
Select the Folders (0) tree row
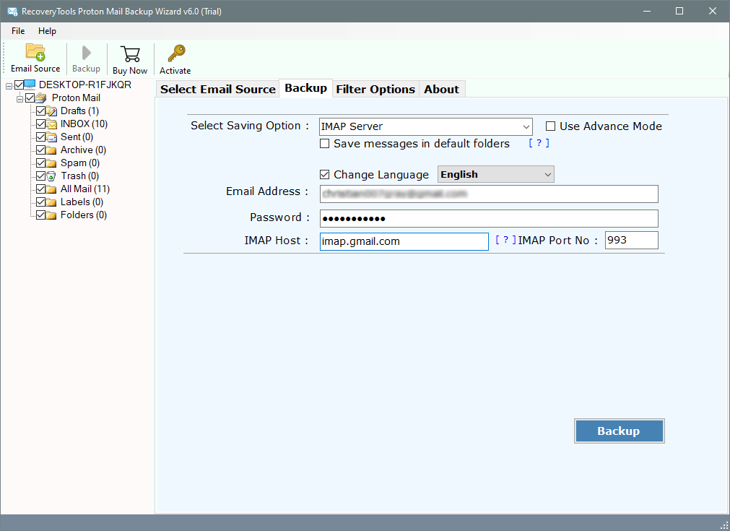84,215
